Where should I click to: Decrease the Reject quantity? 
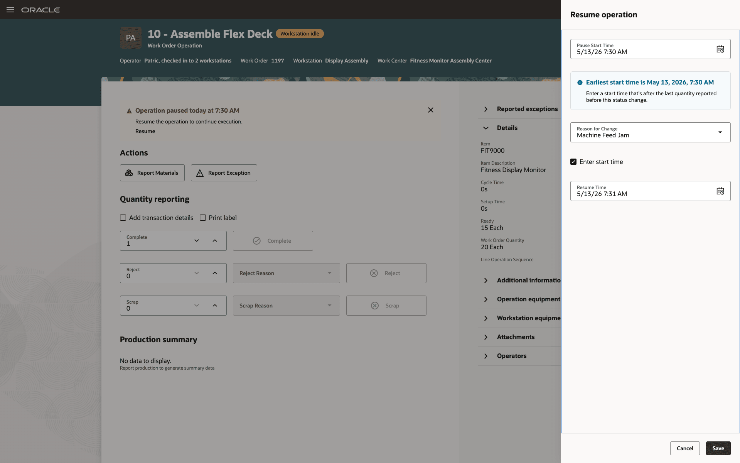(197, 273)
